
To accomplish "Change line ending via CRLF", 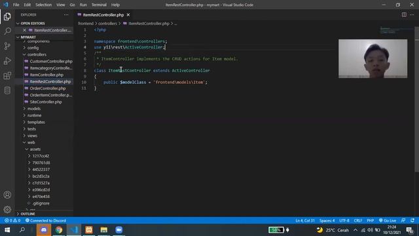I will point(358,220).
